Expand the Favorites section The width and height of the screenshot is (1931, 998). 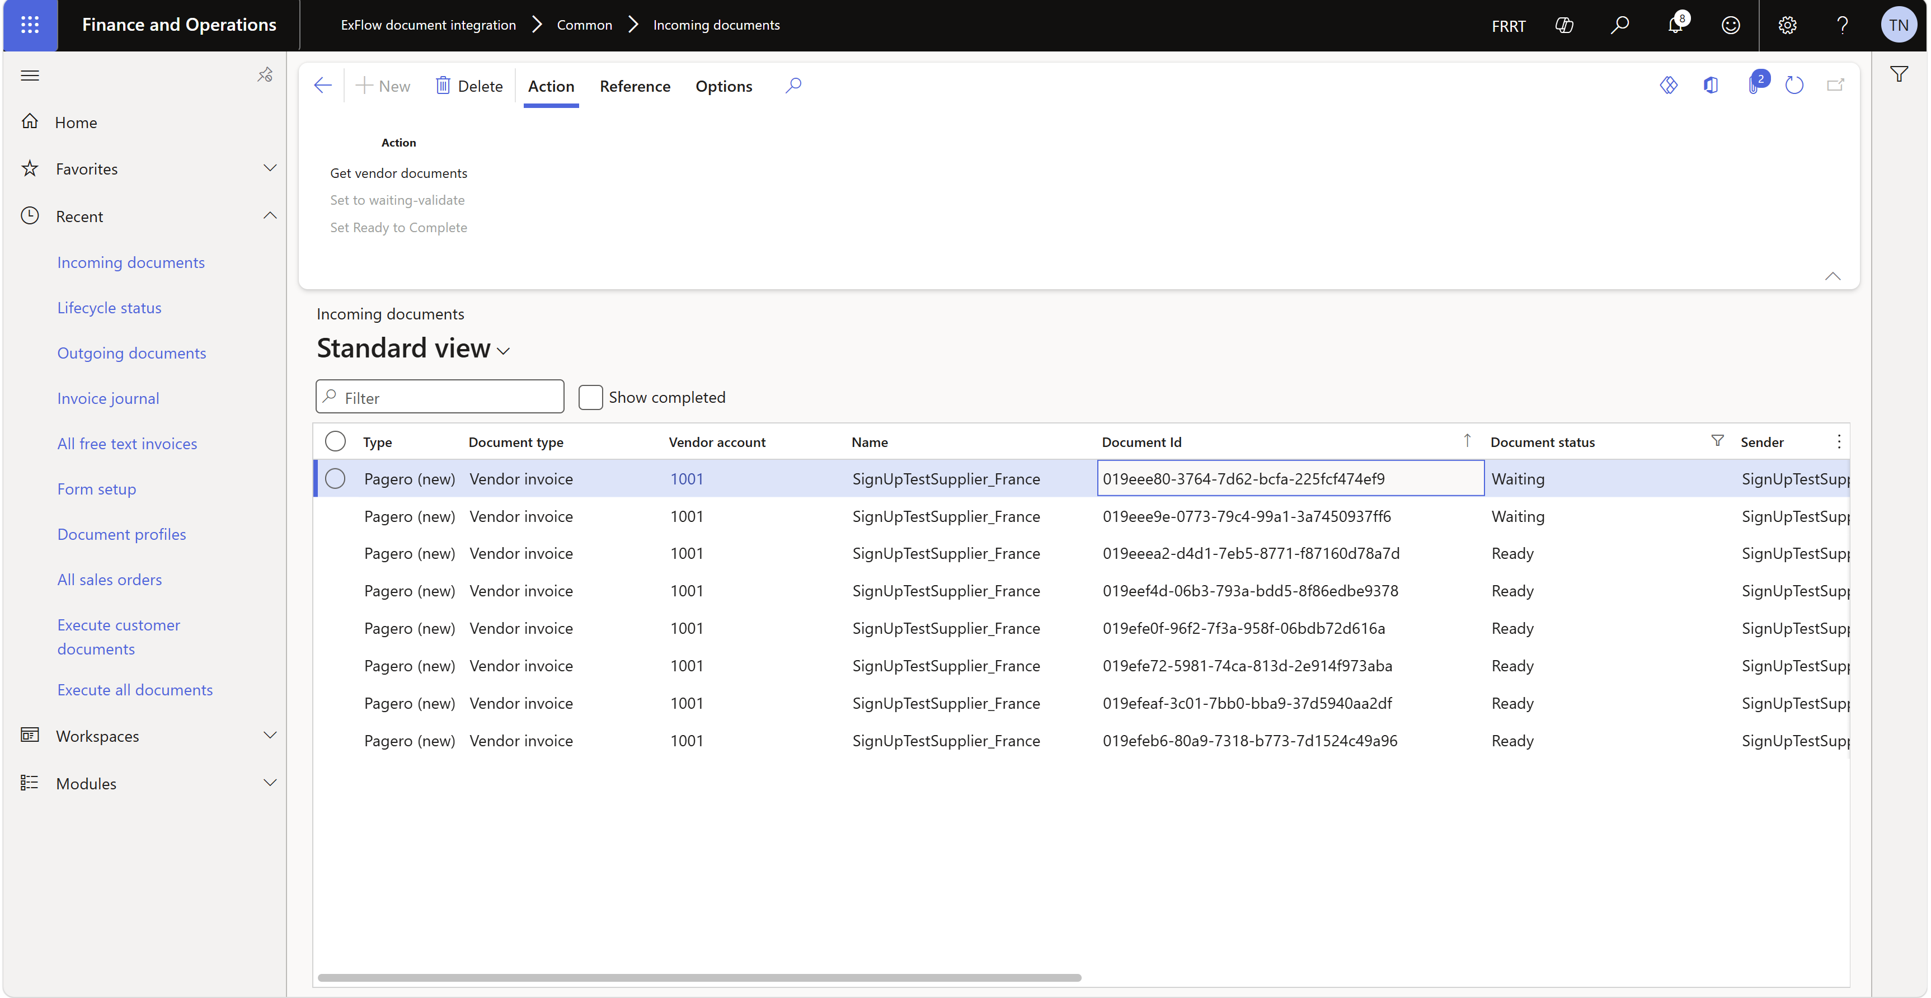tap(270, 168)
